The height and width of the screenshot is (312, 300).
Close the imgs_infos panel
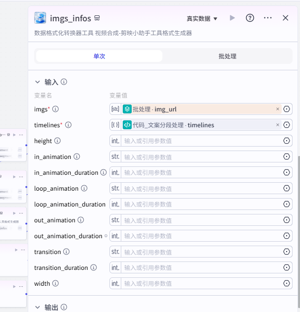pos(286,18)
